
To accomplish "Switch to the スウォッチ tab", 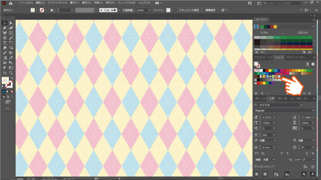I will (279, 57).
